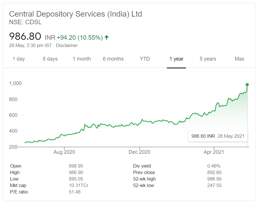Click the +94.20 (10.55%) change text

80,38
